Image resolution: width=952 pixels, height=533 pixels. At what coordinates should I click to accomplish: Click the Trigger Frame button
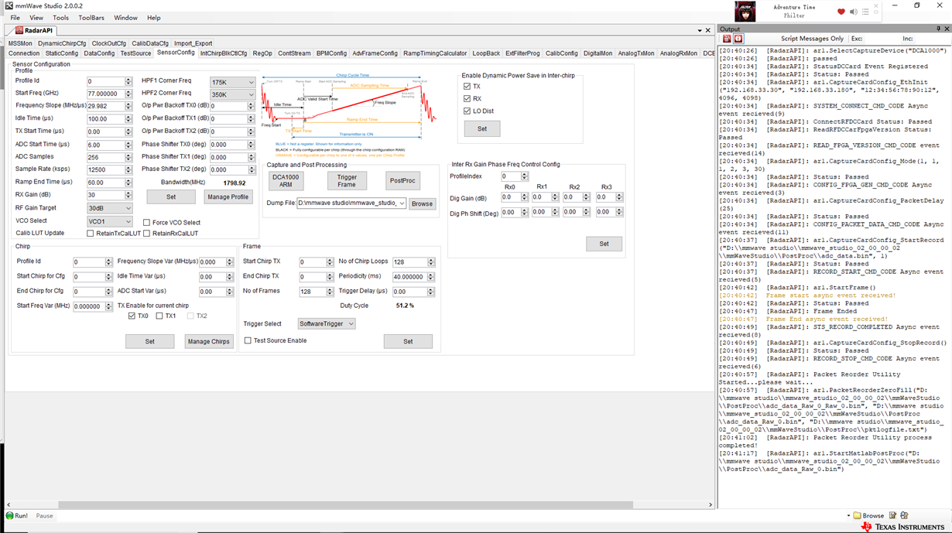(347, 181)
